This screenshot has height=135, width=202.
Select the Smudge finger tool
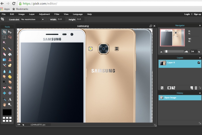point(4,77)
